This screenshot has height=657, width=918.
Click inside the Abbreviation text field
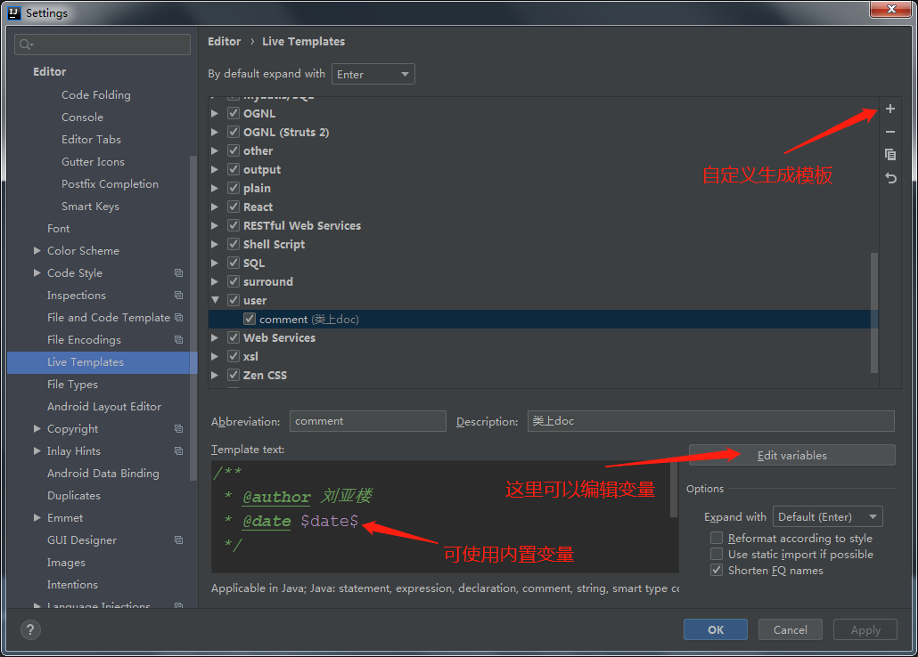tap(368, 421)
